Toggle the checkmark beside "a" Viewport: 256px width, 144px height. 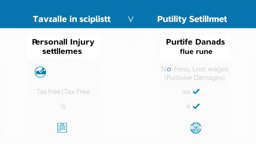click(196, 106)
